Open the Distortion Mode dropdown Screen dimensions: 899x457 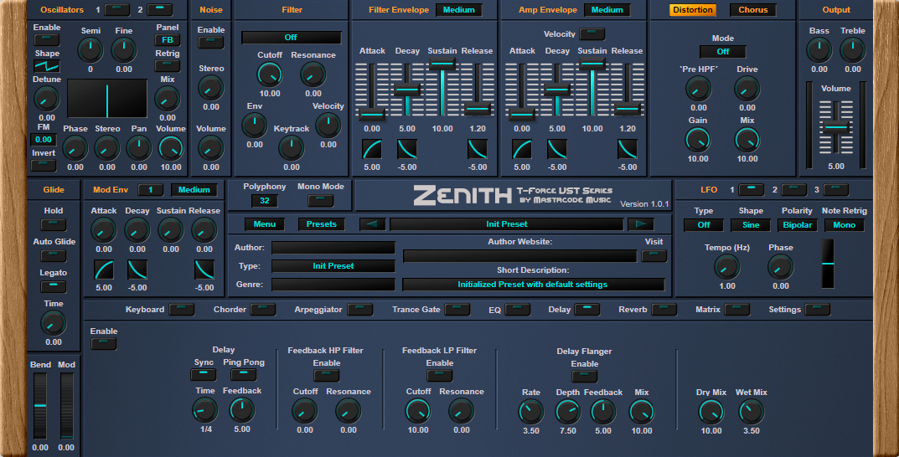[x=723, y=52]
